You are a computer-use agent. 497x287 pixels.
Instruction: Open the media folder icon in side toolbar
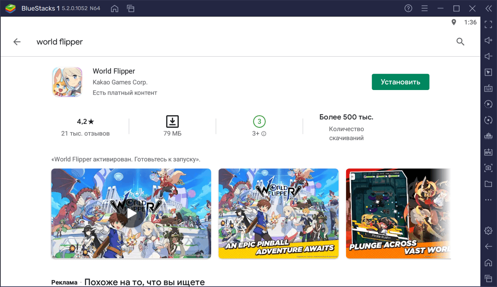[x=488, y=184]
